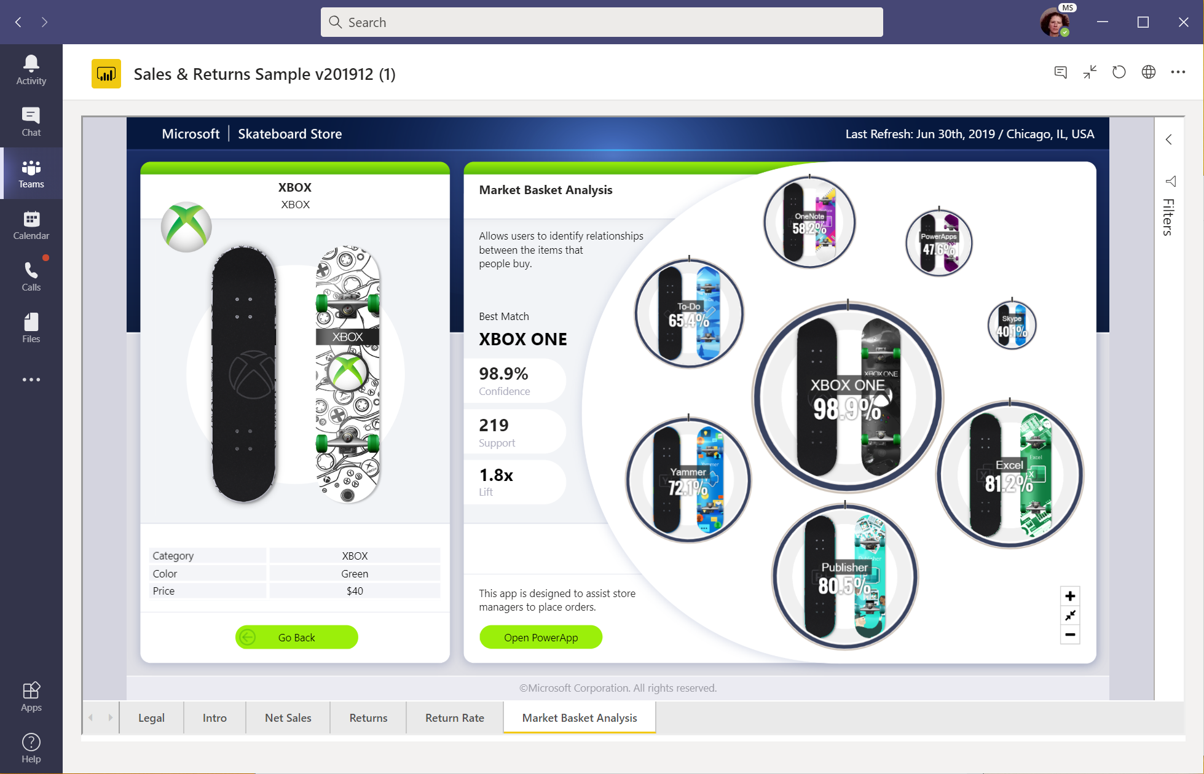Open the Apps store icon
The width and height of the screenshot is (1204, 774).
31,697
